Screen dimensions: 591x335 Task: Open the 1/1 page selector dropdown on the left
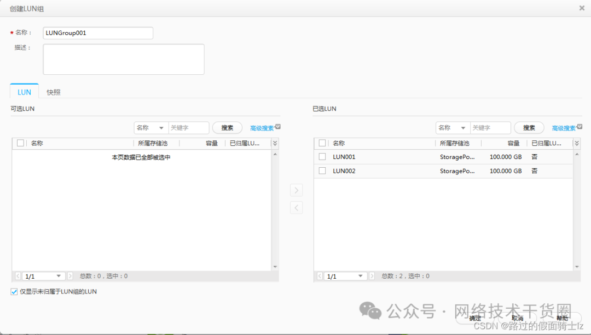click(x=44, y=276)
